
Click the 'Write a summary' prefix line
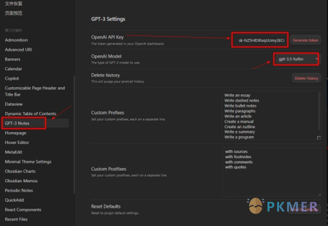pos(240,132)
